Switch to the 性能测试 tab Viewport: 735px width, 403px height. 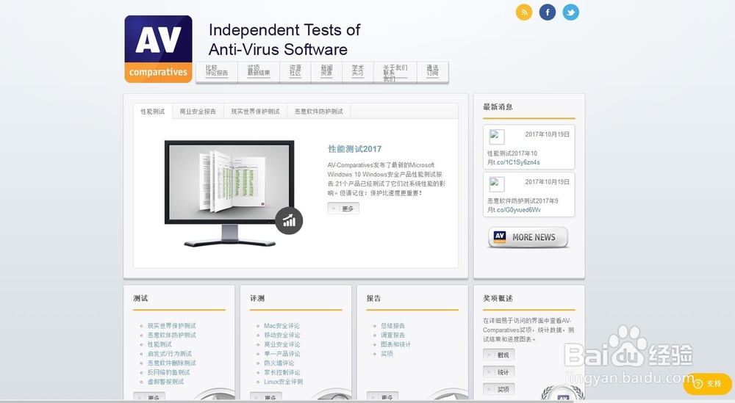point(153,112)
